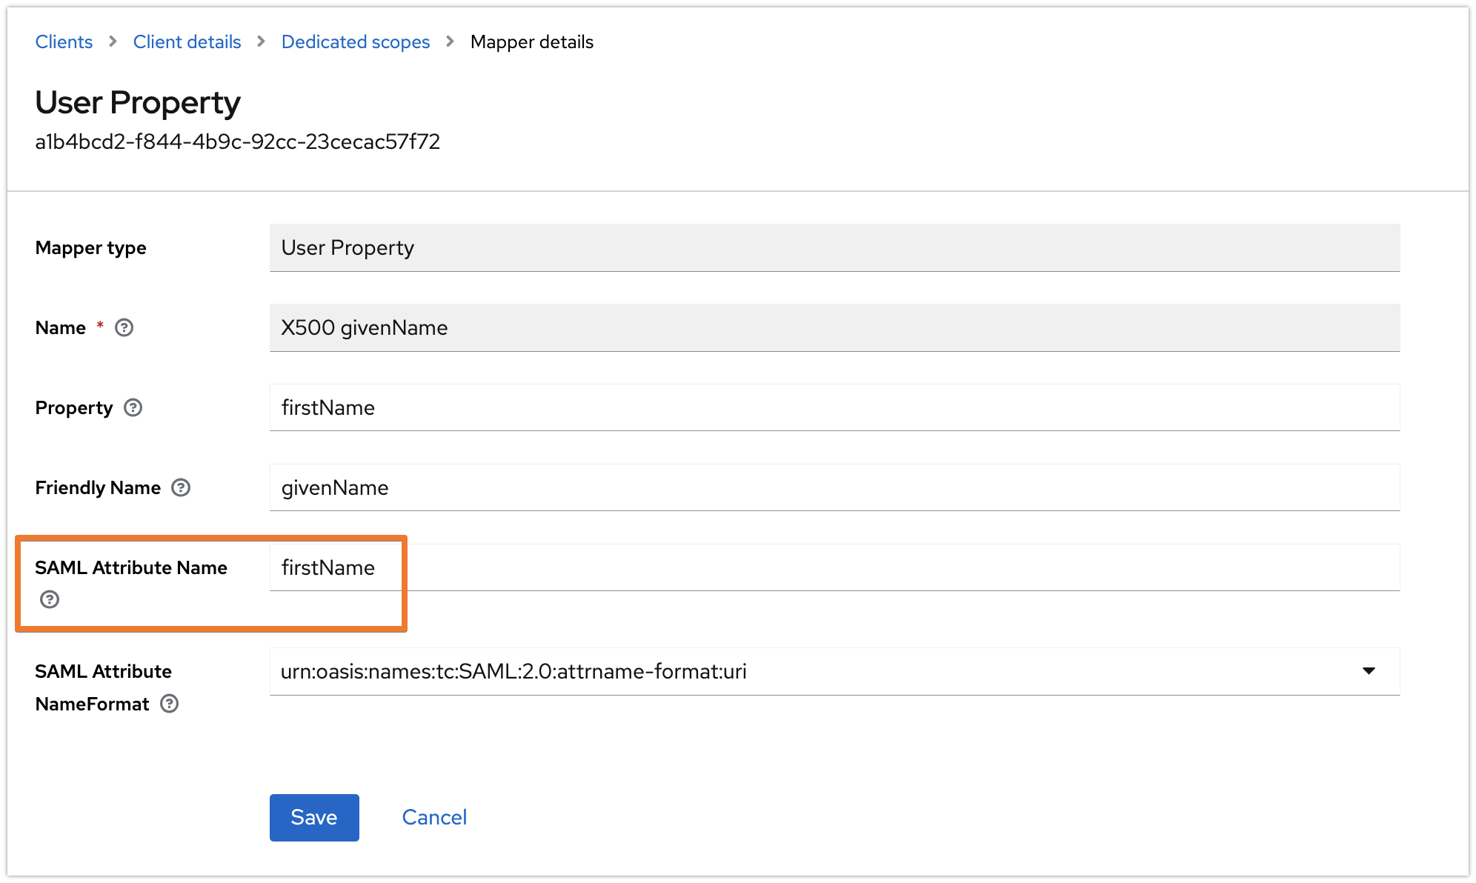Image resolution: width=1476 pixels, height=883 pixels.
Task: Click help icon under SAML Attribute Name
Action: (x=50, y=599)
